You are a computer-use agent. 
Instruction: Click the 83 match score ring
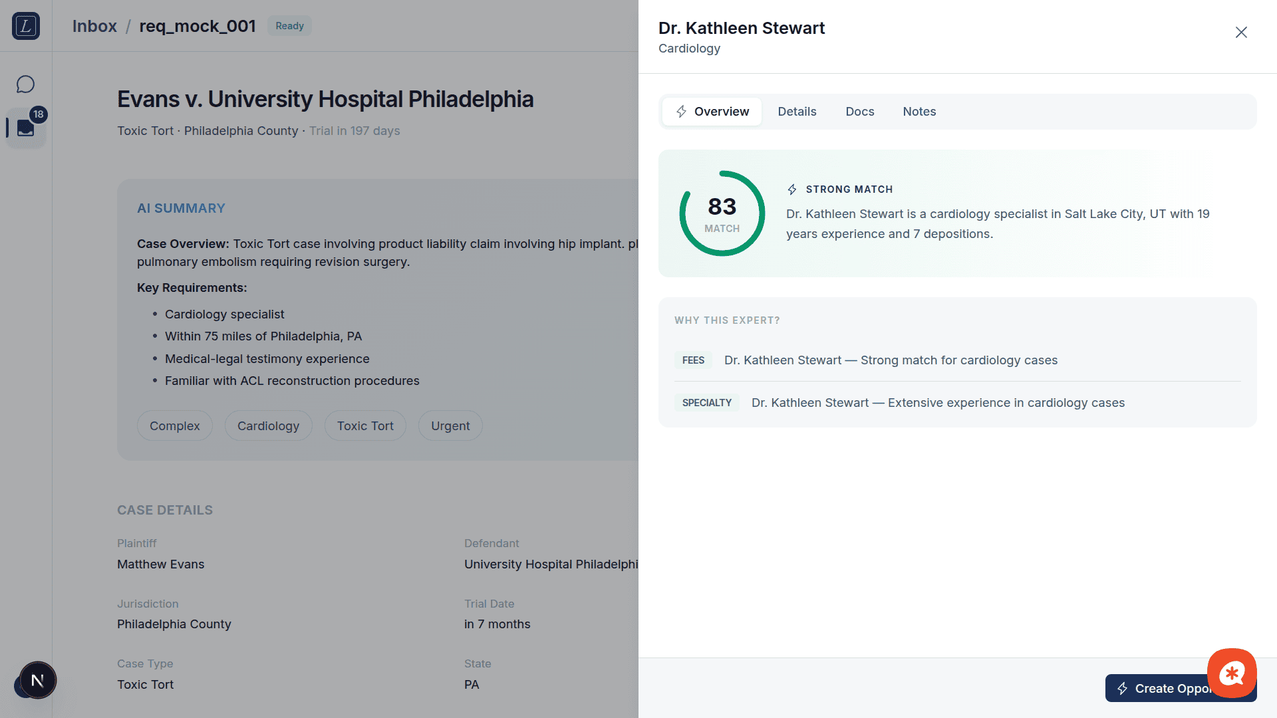click(722, 213)
